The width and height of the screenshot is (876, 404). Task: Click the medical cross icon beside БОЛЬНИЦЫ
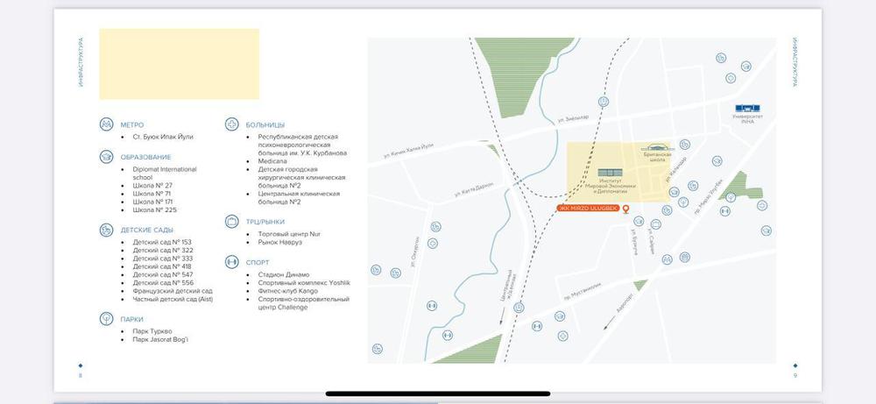point(231,125)
